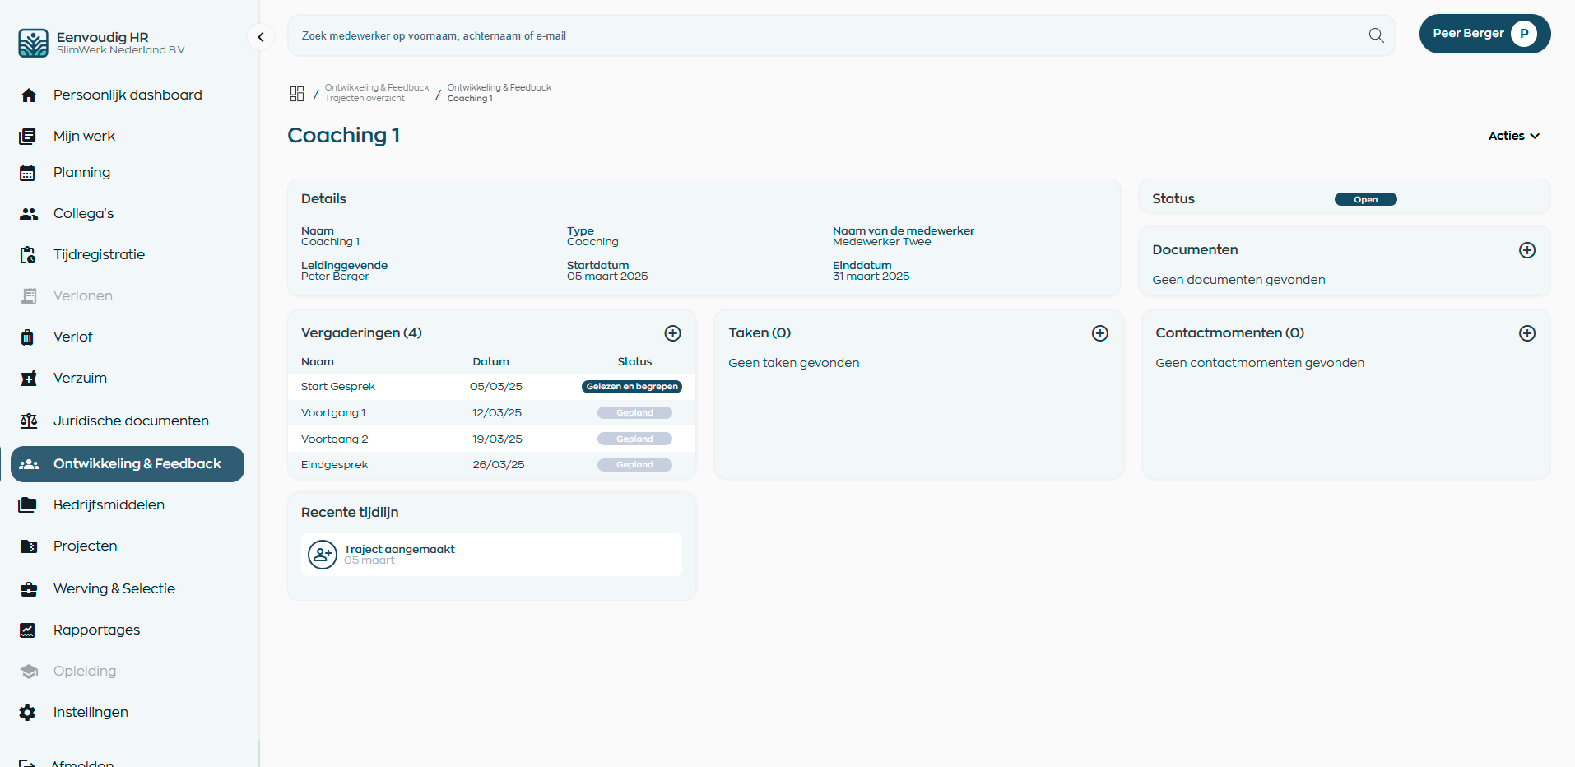Screen dimensions: 1575x767
Task: Click the dashboard grid breadcrumb icon
Action: click(297, 94)
